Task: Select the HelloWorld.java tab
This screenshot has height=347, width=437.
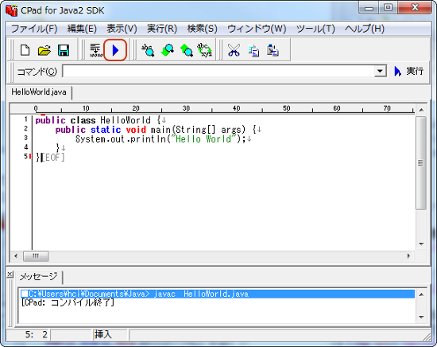Action: (39, 92)
